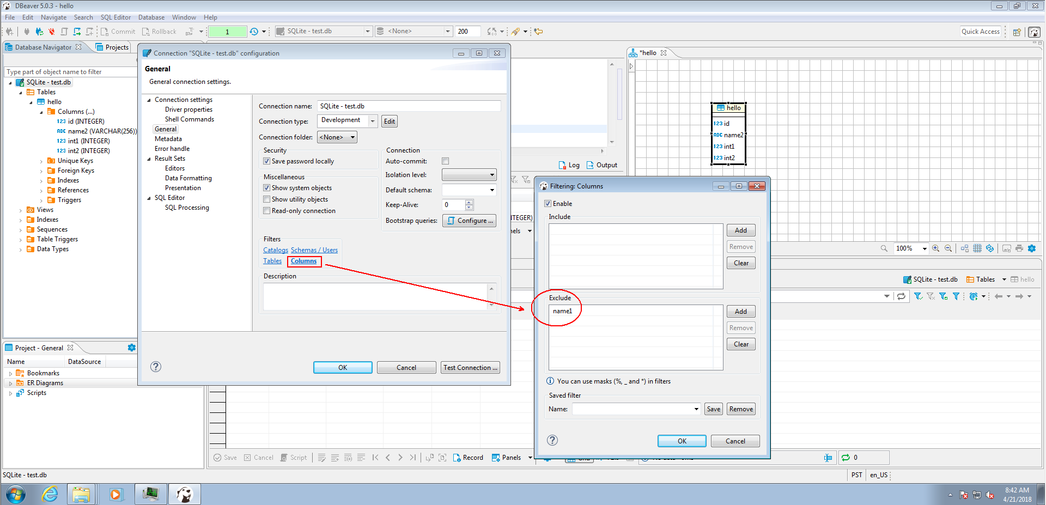Click the refresh diagram icon
The height and width of the screenshot is (505, 1046).
click(x=990, y=248)
